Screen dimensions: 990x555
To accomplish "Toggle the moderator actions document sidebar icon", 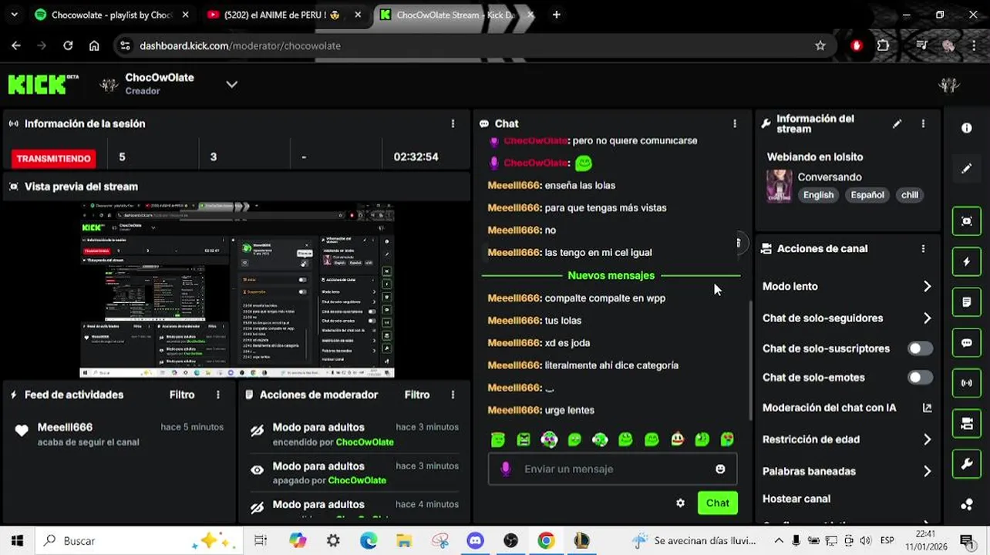I will click(966, 302).
